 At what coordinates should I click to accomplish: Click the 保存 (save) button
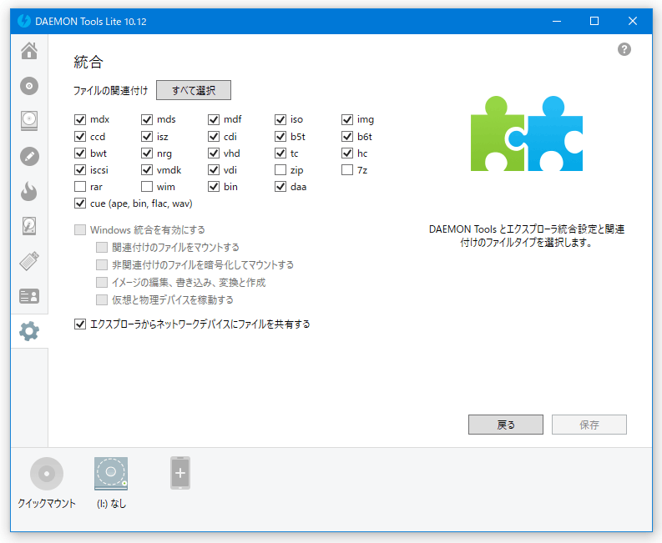(589, 425)
